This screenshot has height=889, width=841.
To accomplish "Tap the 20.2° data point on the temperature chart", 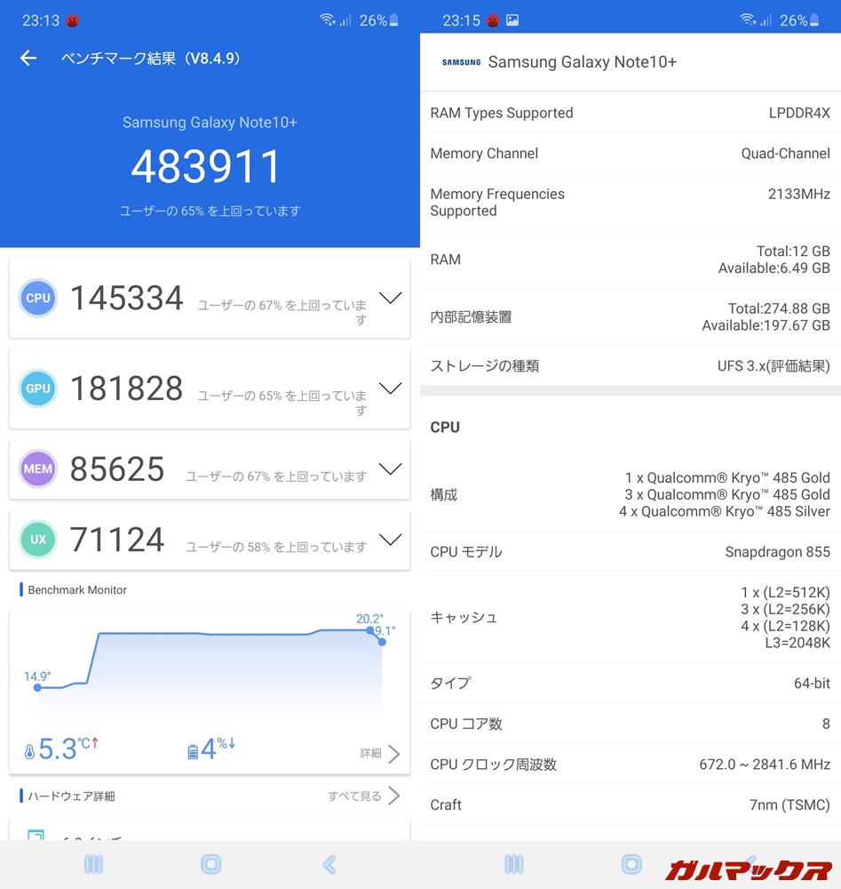I will [370, 631].
